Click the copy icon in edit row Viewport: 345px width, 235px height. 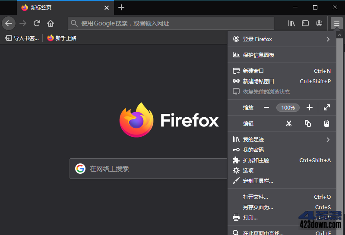[x=308, y=123]
